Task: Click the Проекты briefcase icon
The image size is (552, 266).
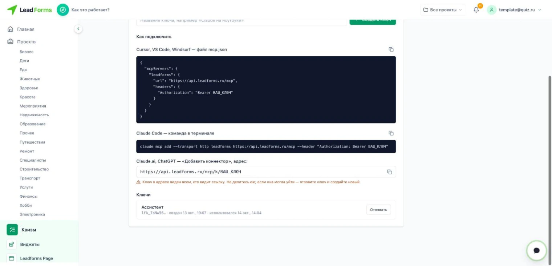Action: [10, 42]
